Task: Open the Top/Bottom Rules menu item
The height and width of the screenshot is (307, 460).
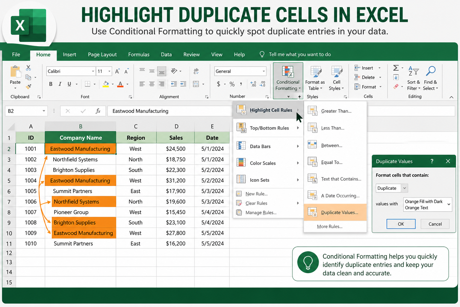Action: tap(268, 128)
